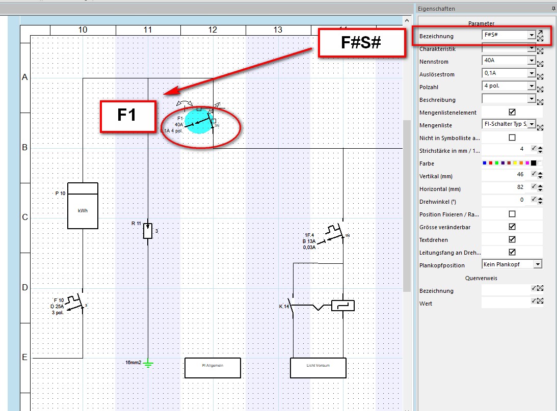Increase the Strichstärke value with up arrow
557x411 pixels.
[x=540, y=147]
